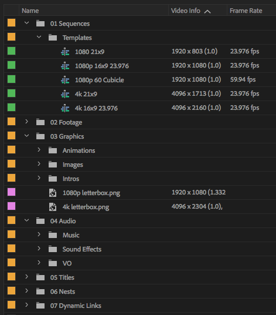Image resolution: width=276 pixels, height=315 pixels.
Task: Expand the VO bin
Action: 39,262
